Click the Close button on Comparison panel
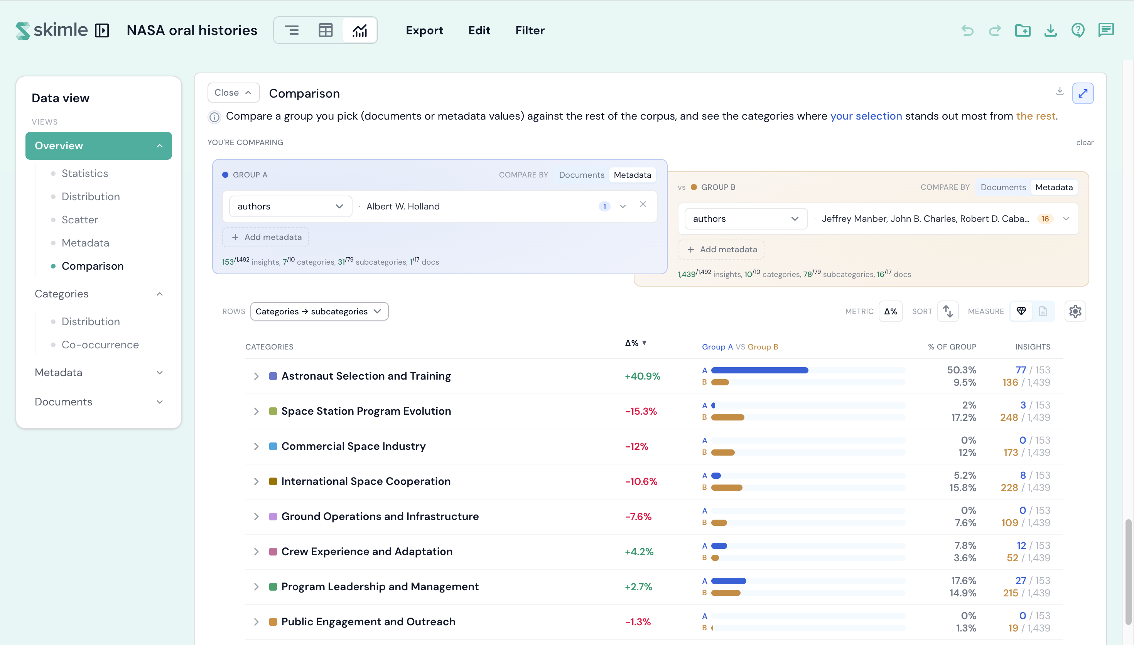Image resolution: width=1134 pixels, height=645 pixels. pyautogui.click(x=233, y=93)
